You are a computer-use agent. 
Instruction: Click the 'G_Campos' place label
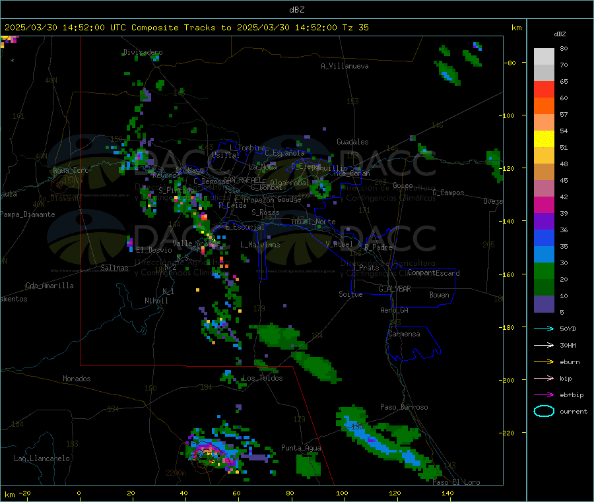448,193
